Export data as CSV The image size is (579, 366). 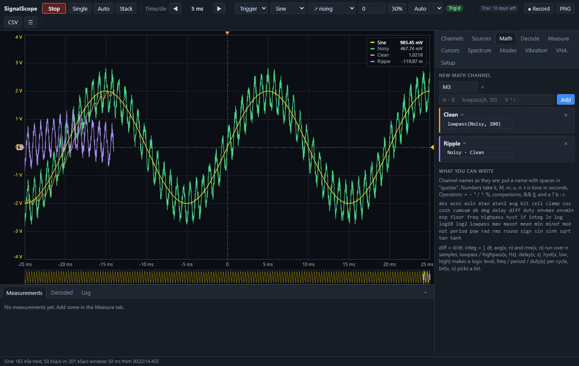click(13, 22)
